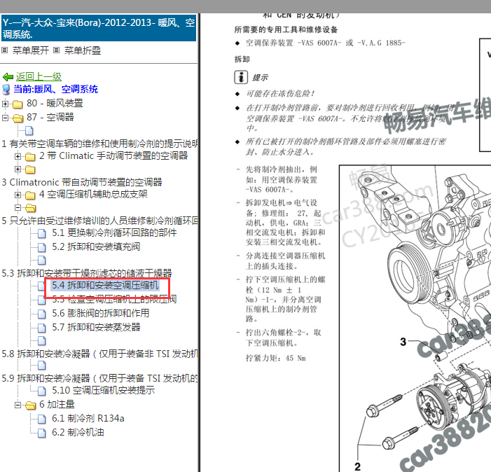This screenshot has width=491, height=472.
Task: Click the 提示 info icon in document
Action: (241, 77)
